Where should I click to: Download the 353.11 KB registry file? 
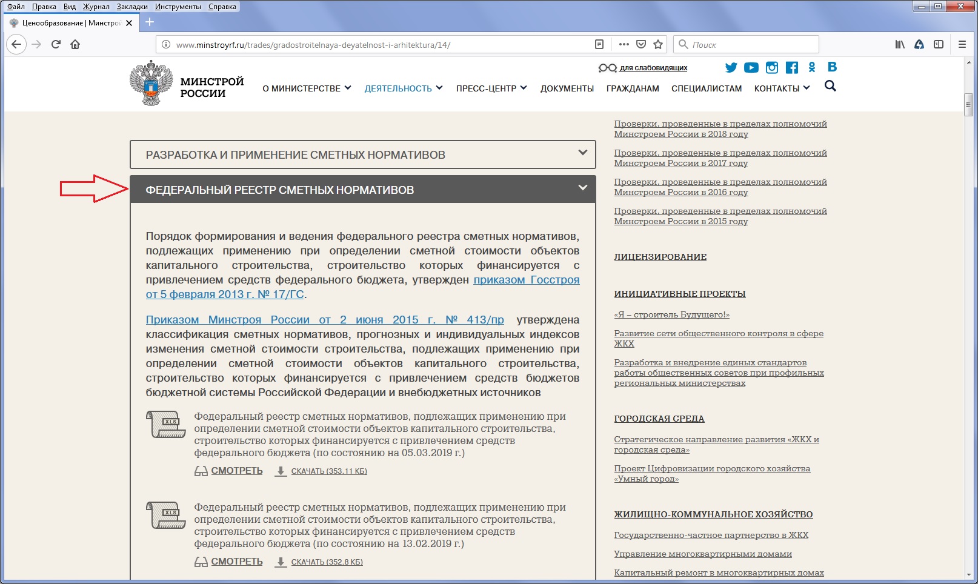(328, 471)
